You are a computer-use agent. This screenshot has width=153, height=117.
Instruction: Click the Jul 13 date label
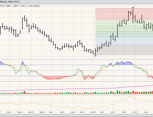(113, 112)
